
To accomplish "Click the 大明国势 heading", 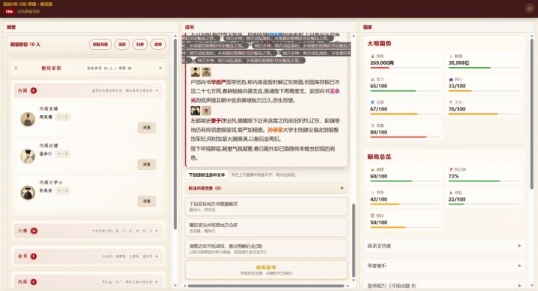I will [x=379, y=43].
